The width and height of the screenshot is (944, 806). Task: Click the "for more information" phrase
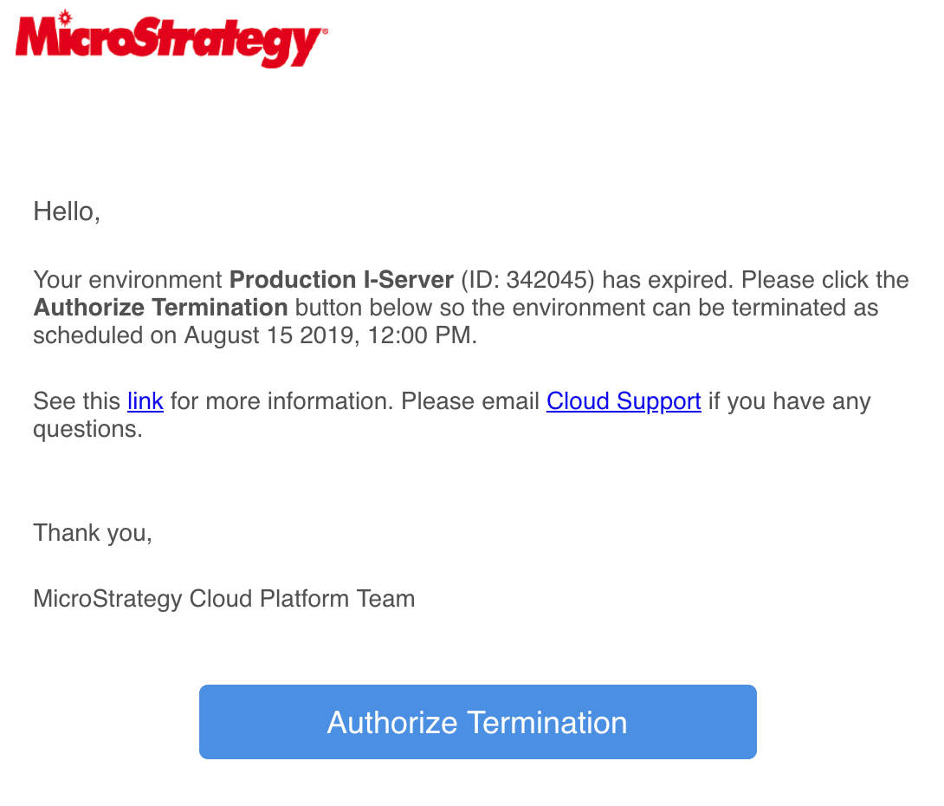click(281, 401)
